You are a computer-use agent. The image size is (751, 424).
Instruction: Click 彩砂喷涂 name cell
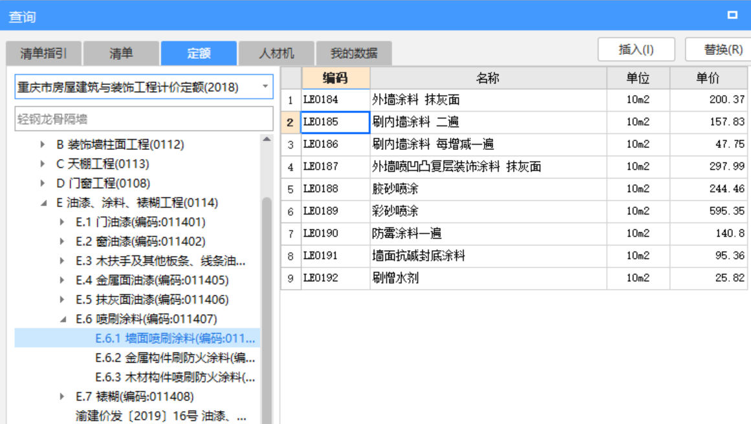pos(488,211)
